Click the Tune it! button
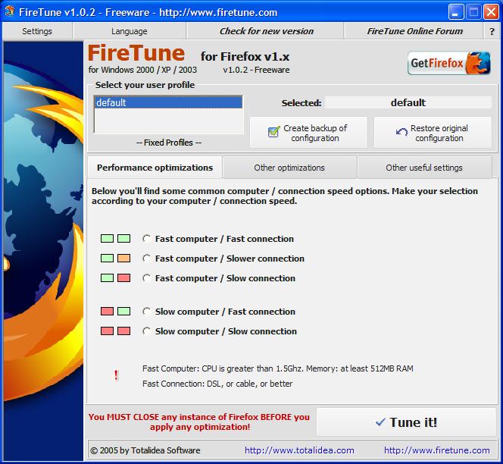Screen dimensions: 503x464 pos(406,422)
